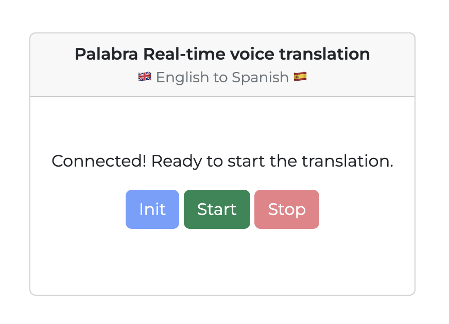
Task: Stop the voice translation
Action: [286, 209]
